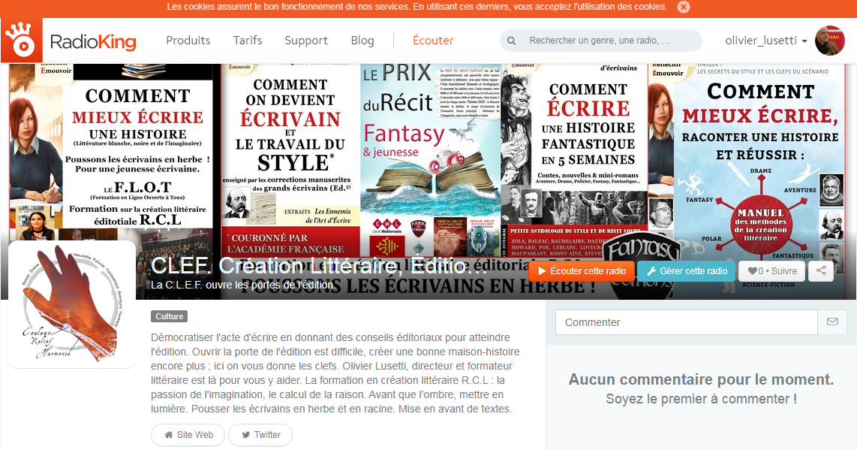The width and height of the screenshot is (857, 450).
Task: Select the Culture genre tag
Action: pos(170,316)
